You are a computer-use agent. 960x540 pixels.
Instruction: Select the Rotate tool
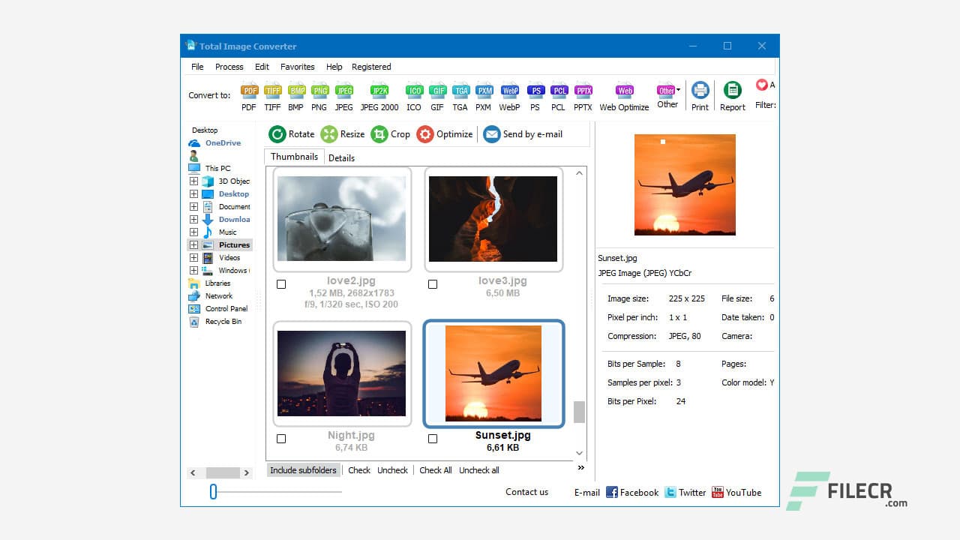point(292,134)
